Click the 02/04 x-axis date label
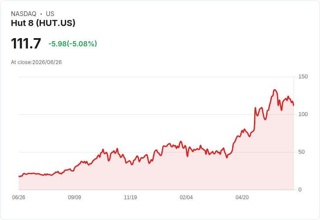Image resolution: width=320 pixels, height=220 pixels. click(186, 197)
